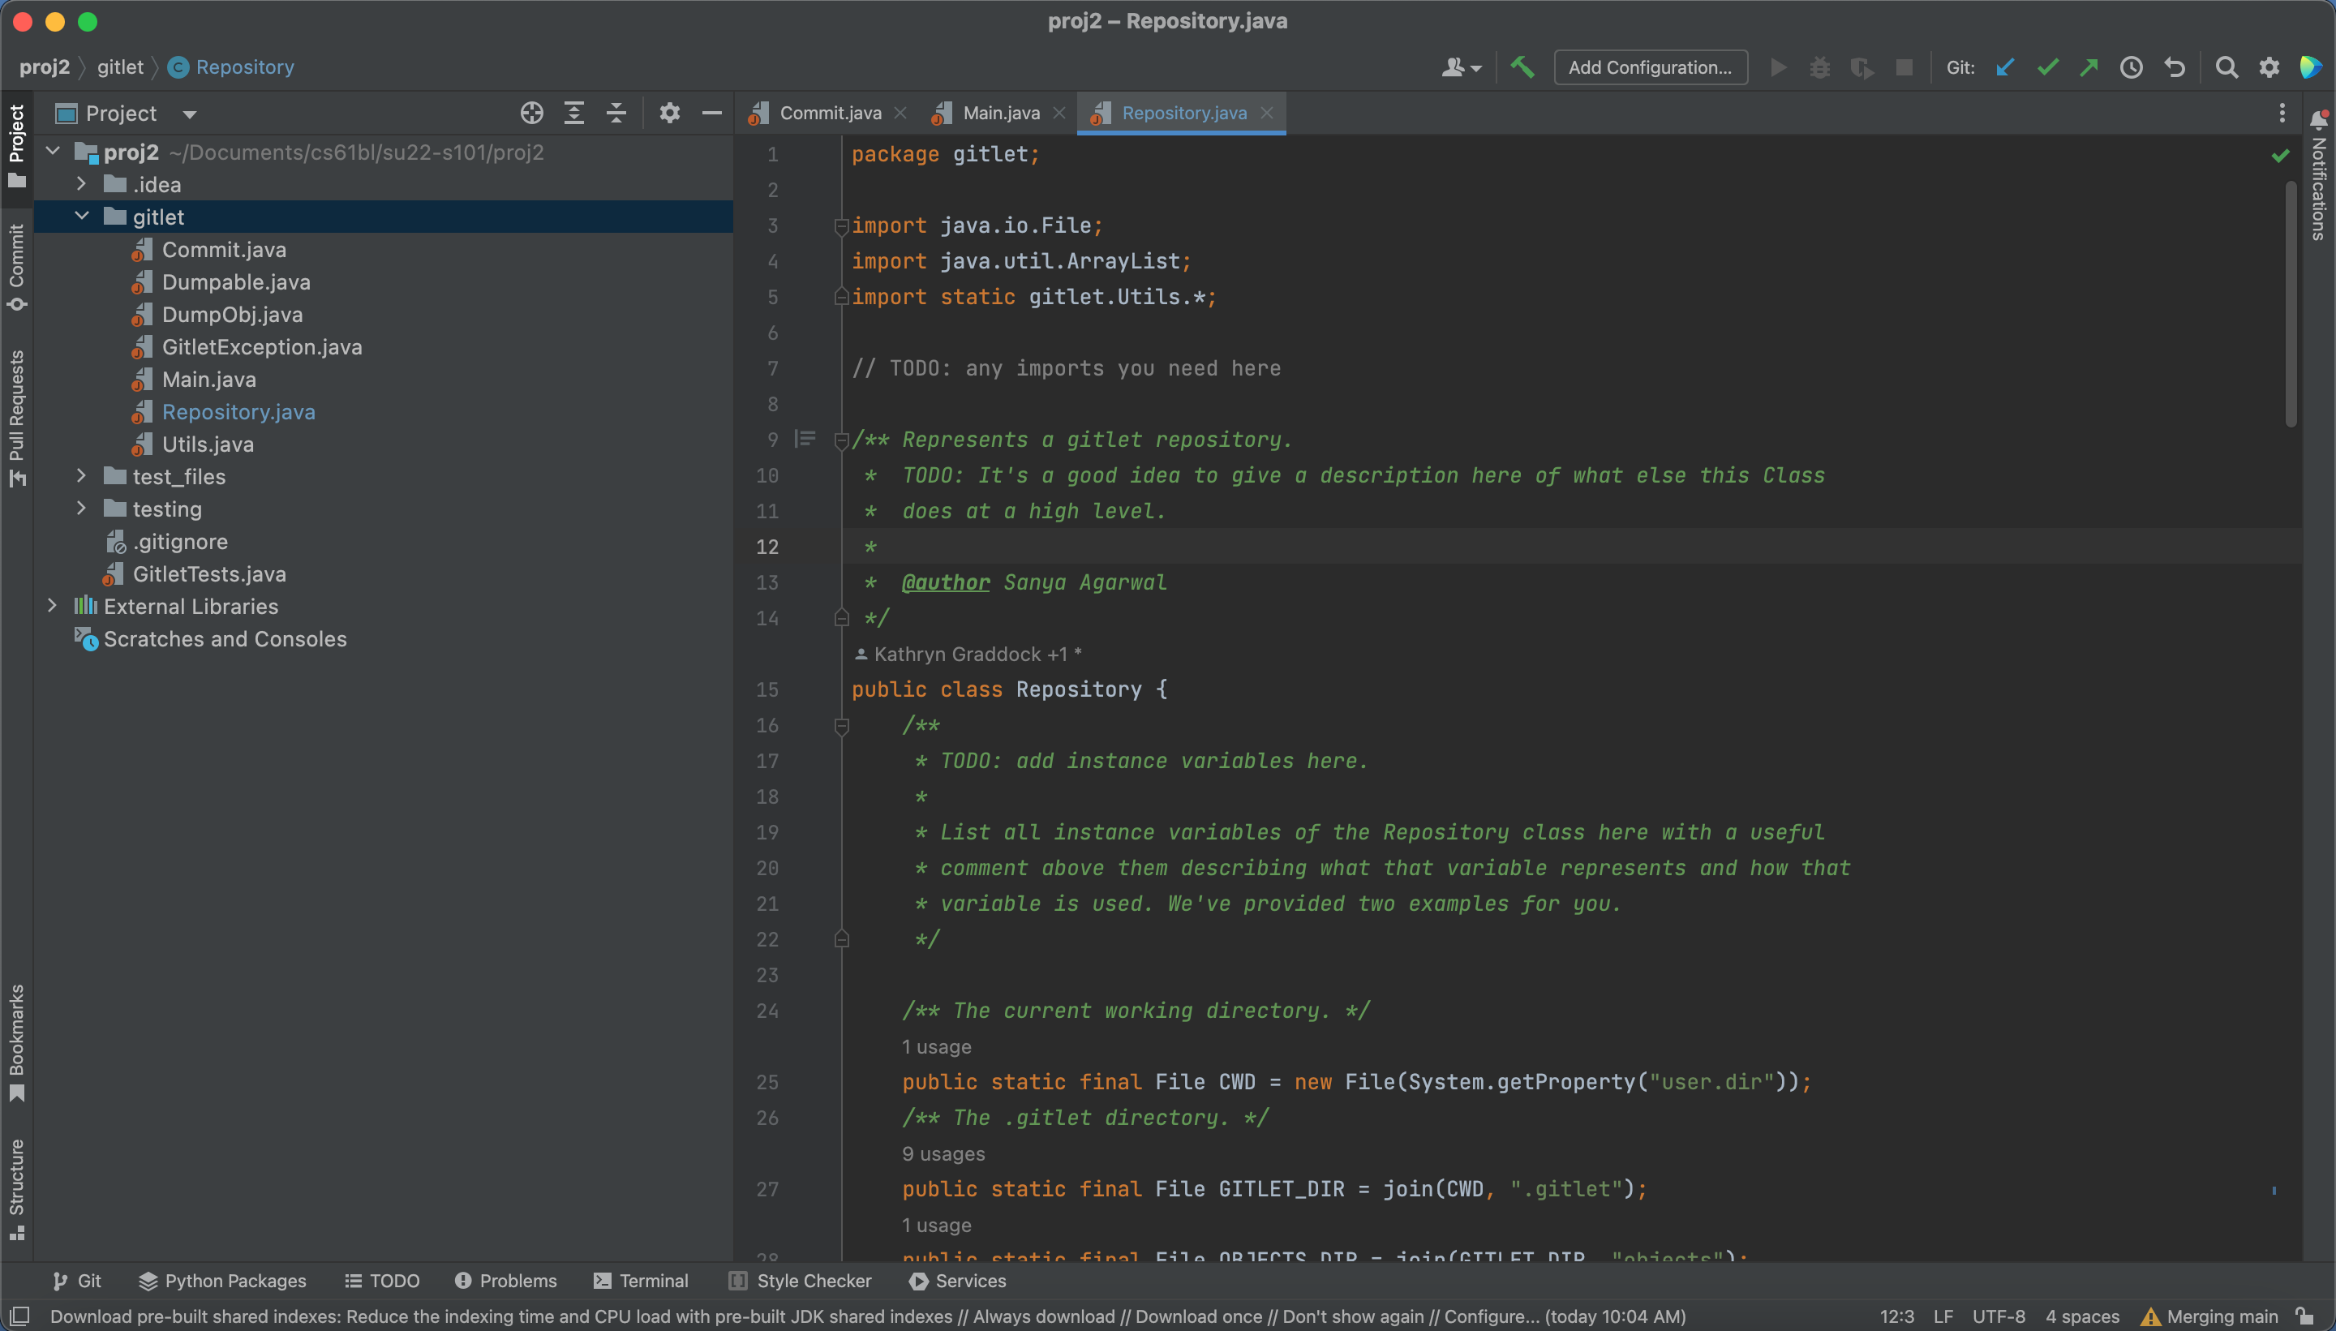Expand the test_files folder
The image size is (2336, 1331).
tap(82, 476)
